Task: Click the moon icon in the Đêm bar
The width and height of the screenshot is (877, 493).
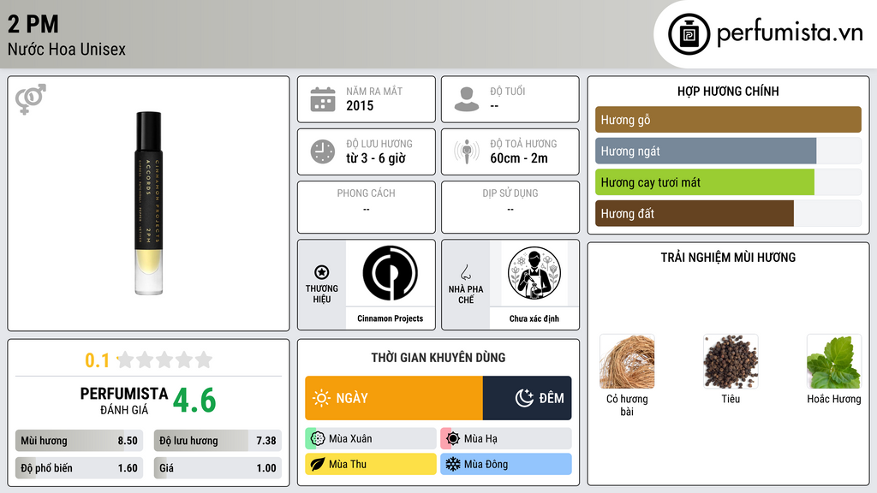Action: pyautogui.click(x=524, y=398)
